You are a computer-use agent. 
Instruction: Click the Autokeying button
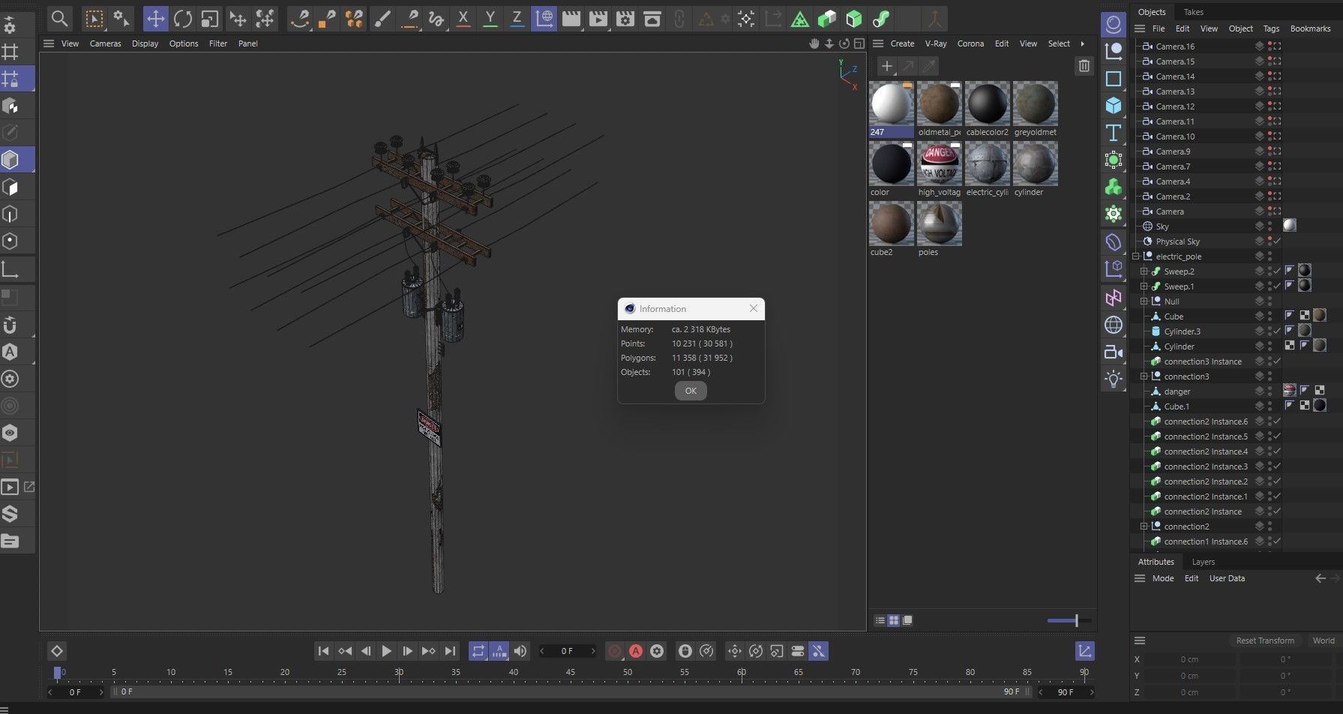click(636, 651)
